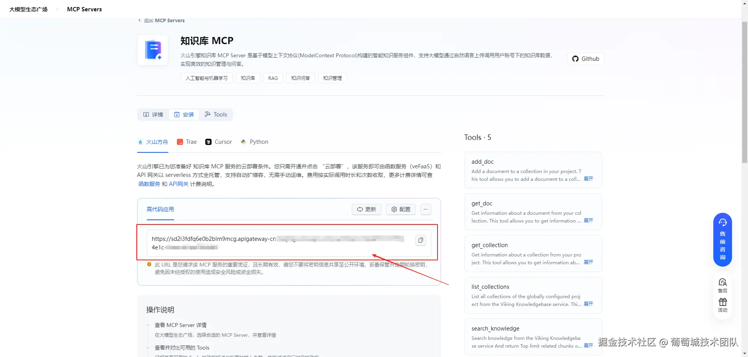Expand the add_doc tool description

click(588, 179)
